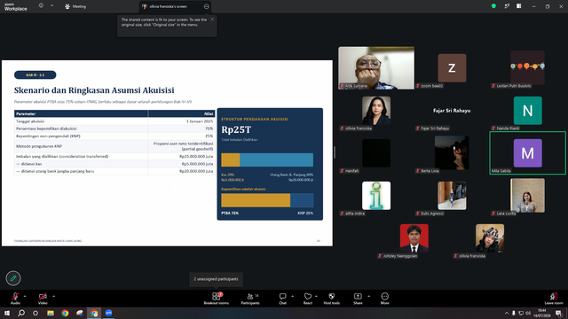Open Host tools shield menu
Viewport: 568px width, 319px height.
pos(331,299)
